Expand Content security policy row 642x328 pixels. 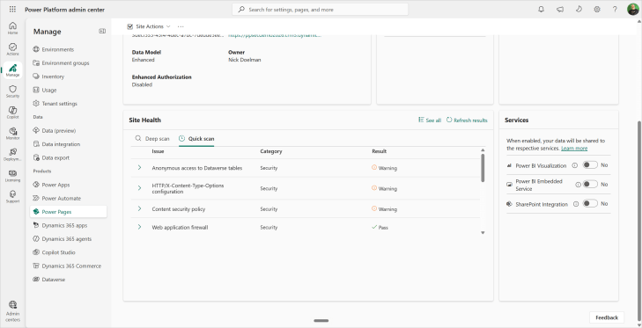pyautogui.click(x=140, y=208)
